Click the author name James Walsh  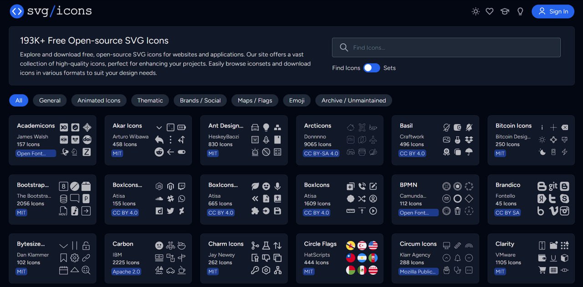pyautogui.click(x=32, y=137)
